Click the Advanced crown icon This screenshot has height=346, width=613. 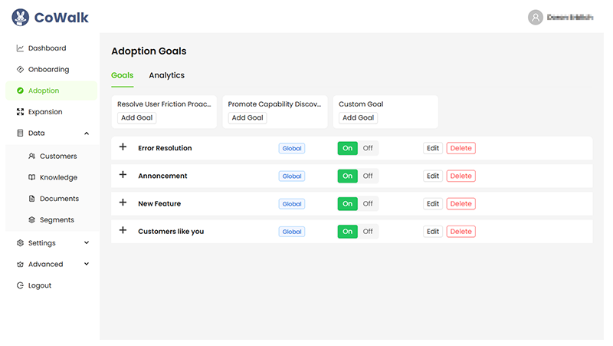[x=20, y=264]
